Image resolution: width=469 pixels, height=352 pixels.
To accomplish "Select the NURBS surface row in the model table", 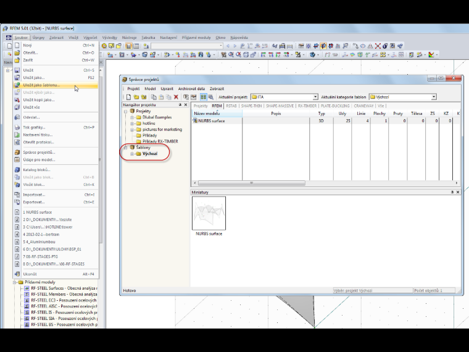I will click(x=325, y=121).
